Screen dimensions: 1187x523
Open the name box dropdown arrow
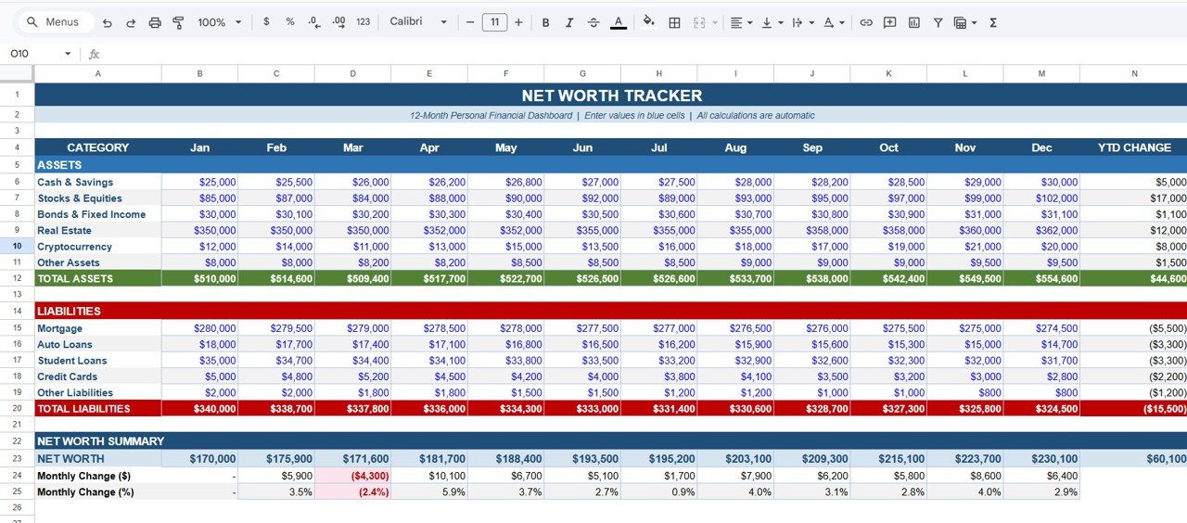[x=68, y=54]
